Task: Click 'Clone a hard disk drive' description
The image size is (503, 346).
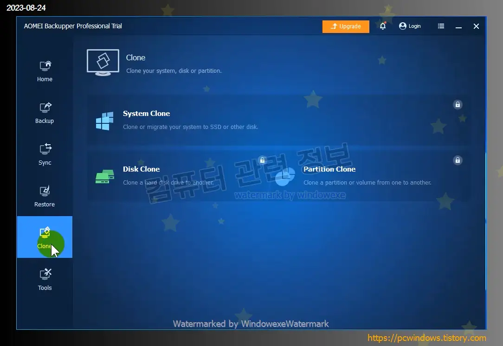Action: (168, 182)
